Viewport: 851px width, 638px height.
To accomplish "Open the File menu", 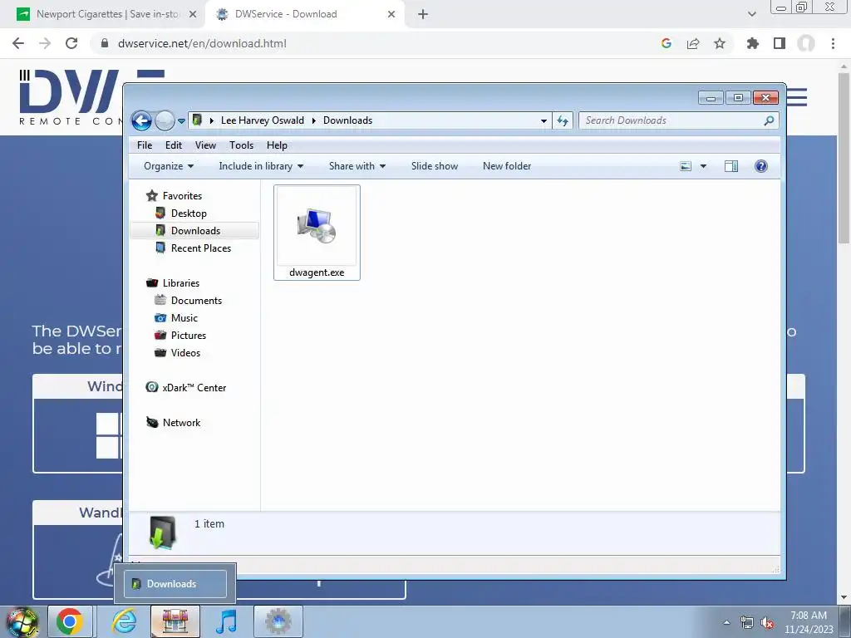I will [145, 145].
